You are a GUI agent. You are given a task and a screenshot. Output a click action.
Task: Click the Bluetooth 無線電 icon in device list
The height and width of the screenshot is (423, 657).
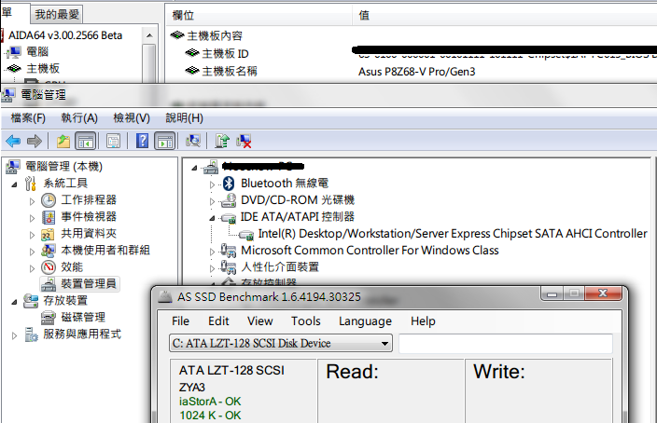[x=229, y=184]
